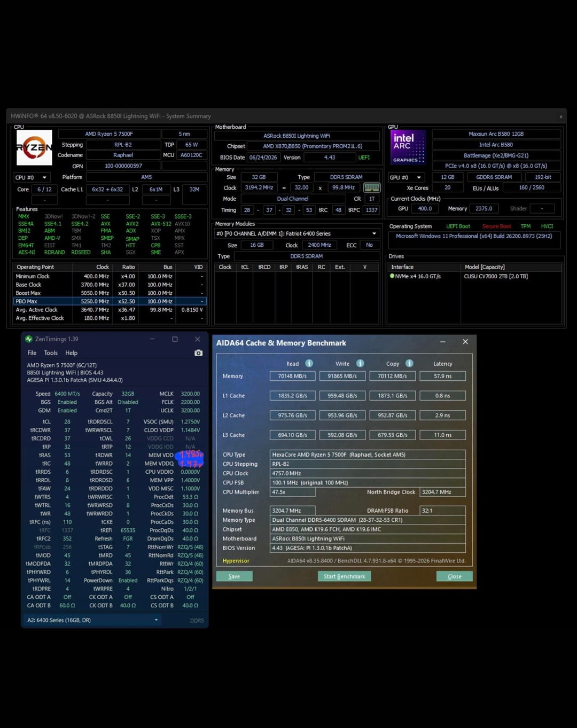This screenshot has height=728, width=577.
Task: Click the AVX-512 feature label
Action: click(161, 224)
